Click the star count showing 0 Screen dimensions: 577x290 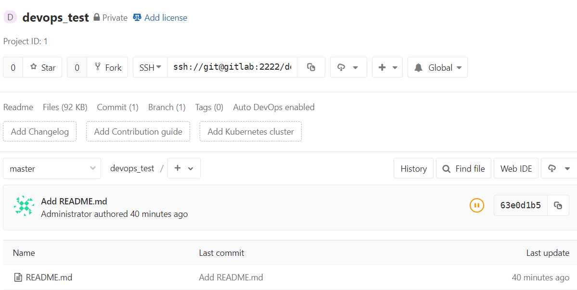click(13, 67)
